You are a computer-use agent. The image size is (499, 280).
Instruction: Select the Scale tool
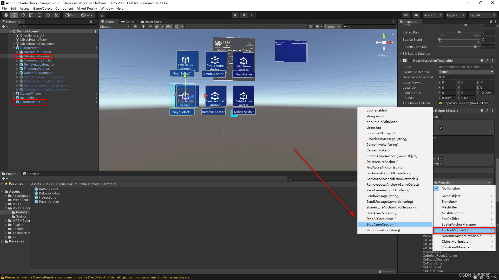(x=31, y=15)
